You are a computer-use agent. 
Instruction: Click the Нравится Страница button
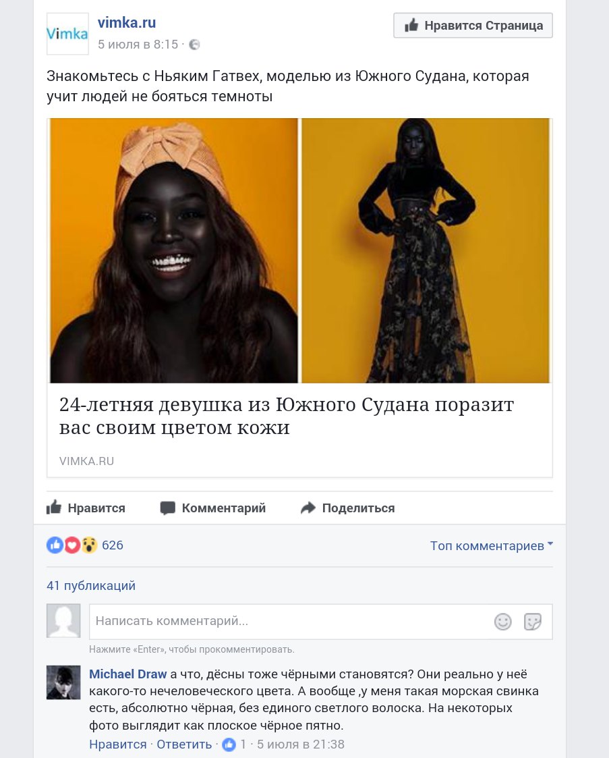tap(473, 25)
